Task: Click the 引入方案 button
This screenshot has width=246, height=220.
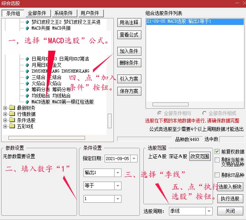Action: coord(129,79)
